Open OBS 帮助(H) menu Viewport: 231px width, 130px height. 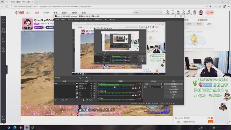pyautogui.click(x=112, y=19)
